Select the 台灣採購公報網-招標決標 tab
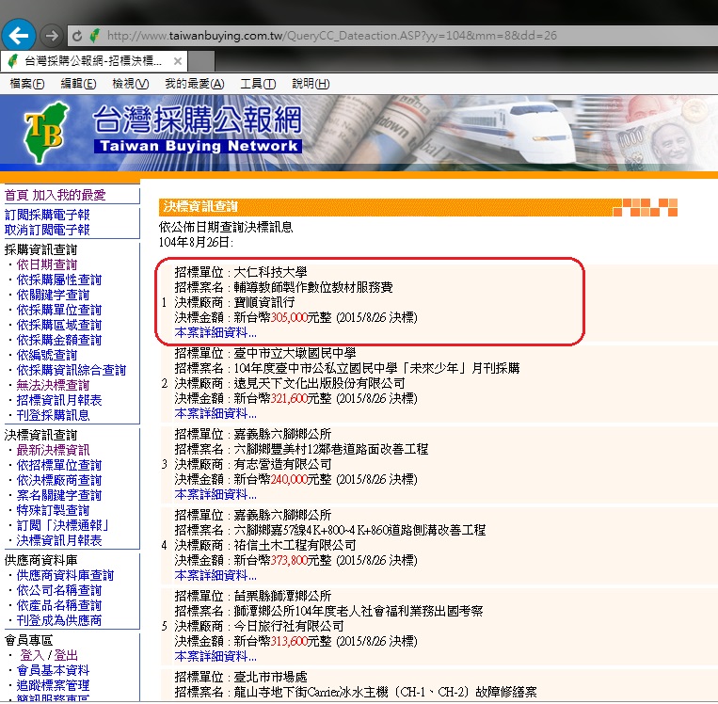 pyautogui.click(x=93, y=61)
